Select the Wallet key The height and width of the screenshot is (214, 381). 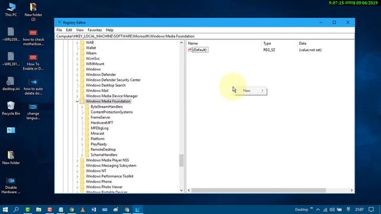pyautogui.click(x=90, y=48)
